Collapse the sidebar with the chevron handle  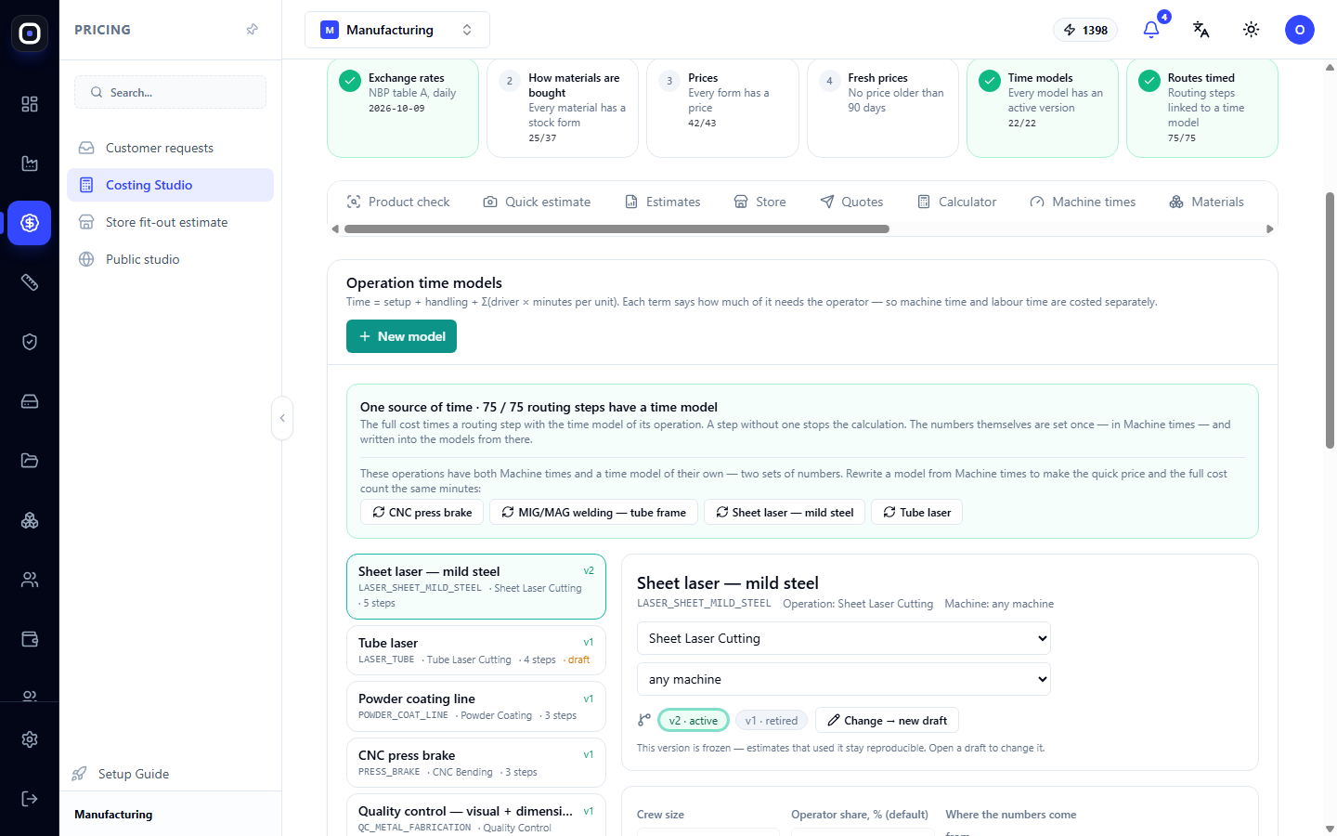(282, 418)
